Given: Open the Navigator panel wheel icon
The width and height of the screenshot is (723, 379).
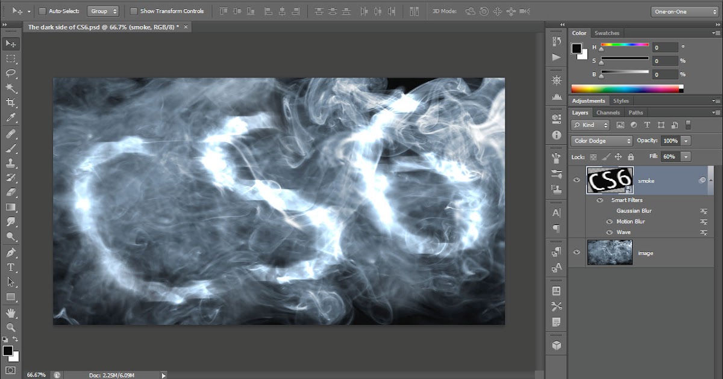Looking at the screenshot, I should (x=556, y=80).
